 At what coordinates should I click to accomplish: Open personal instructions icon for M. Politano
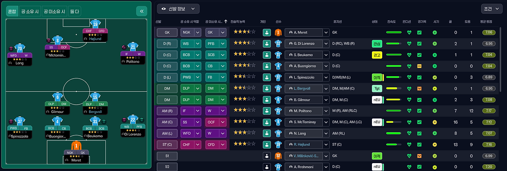click(267, 111)
